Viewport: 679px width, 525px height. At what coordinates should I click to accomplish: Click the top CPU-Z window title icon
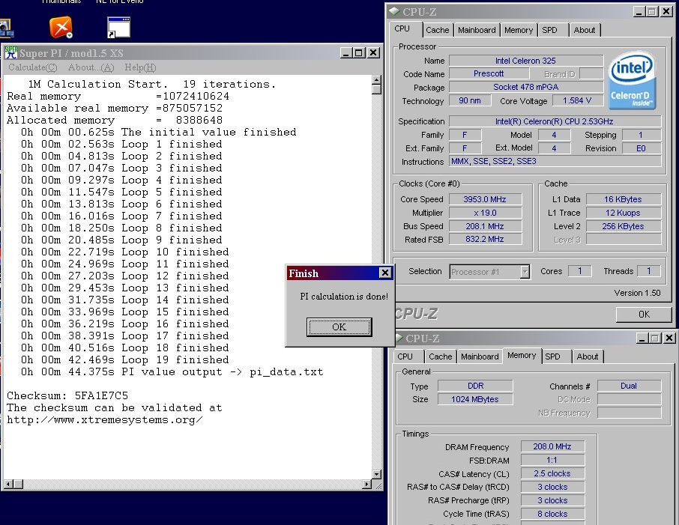click(394, 11)
